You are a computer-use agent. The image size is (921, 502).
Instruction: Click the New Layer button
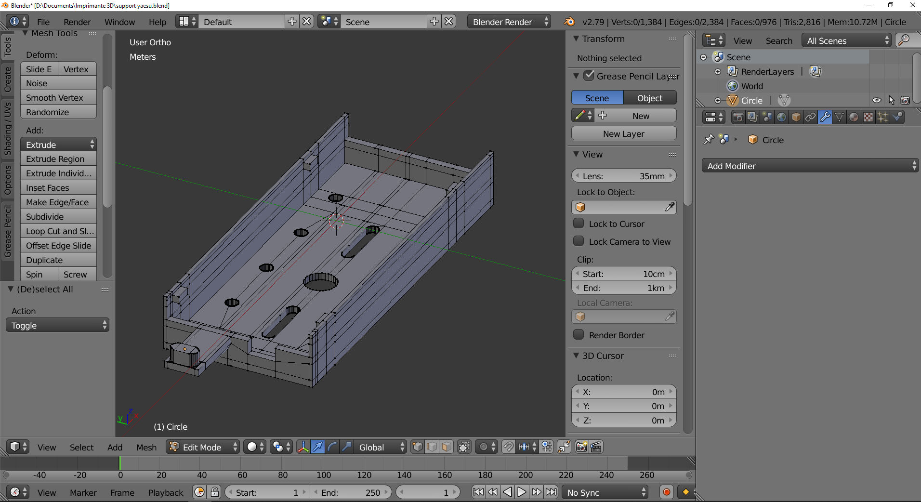624,133
